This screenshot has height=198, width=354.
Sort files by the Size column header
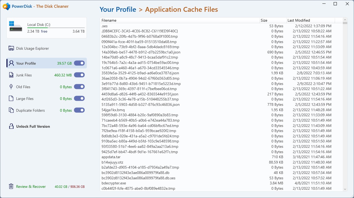pyautogui.click(x=273, y=20)
